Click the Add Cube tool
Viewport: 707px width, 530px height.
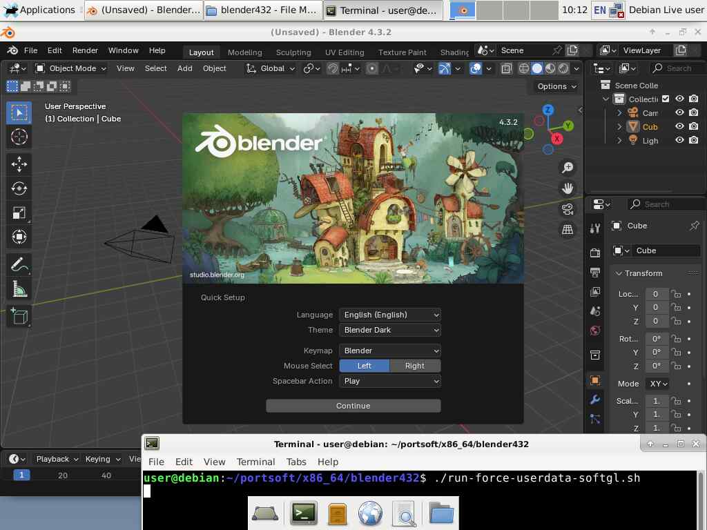(x=19, y=316)
